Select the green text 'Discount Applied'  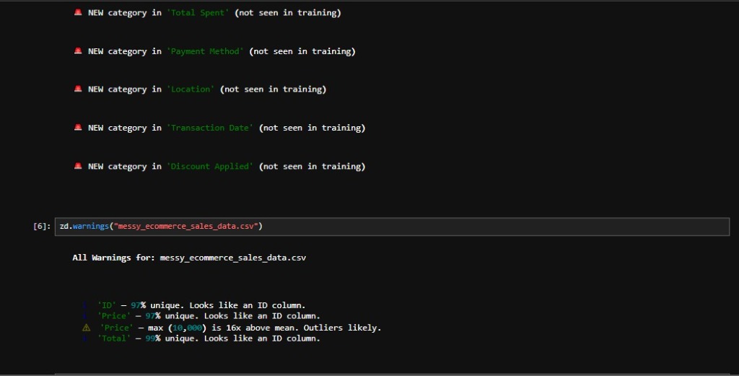[x=210, y=167]
